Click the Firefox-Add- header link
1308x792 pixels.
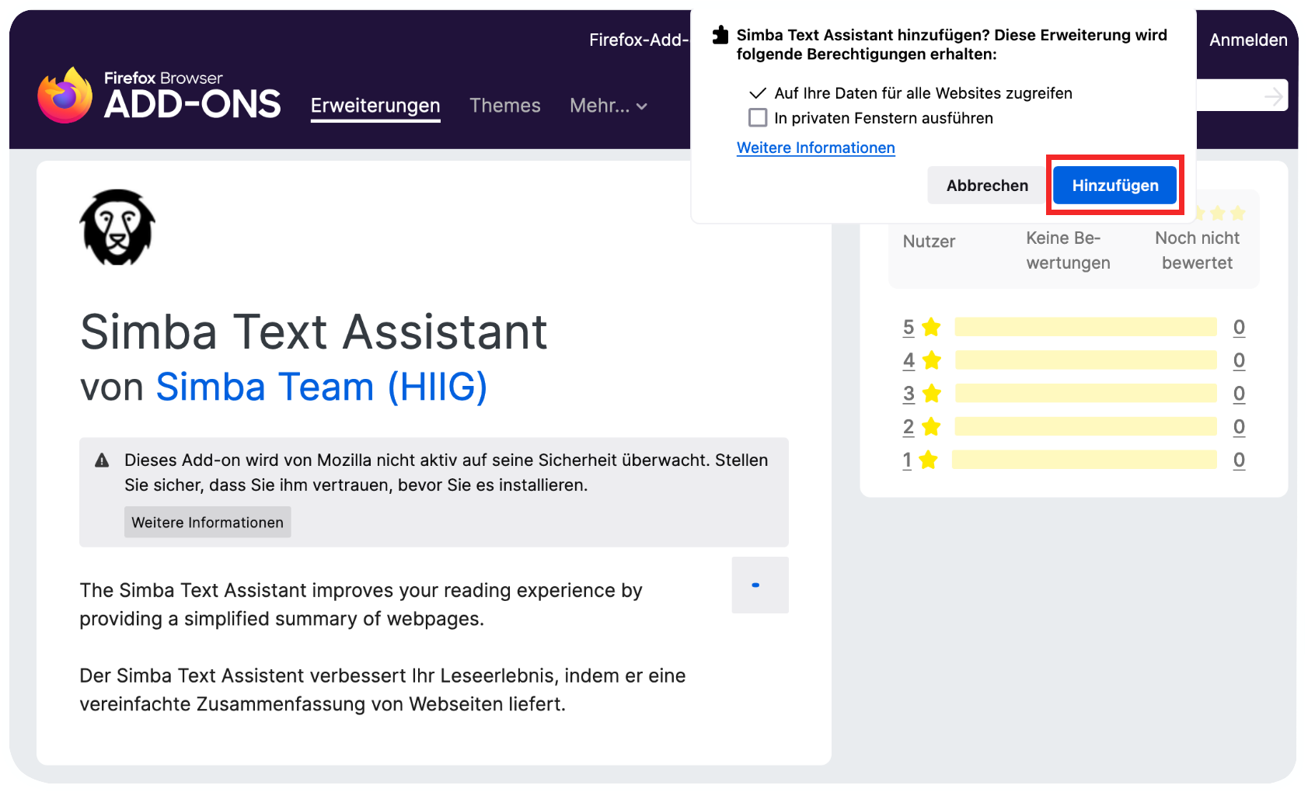[x=639, y=40]
